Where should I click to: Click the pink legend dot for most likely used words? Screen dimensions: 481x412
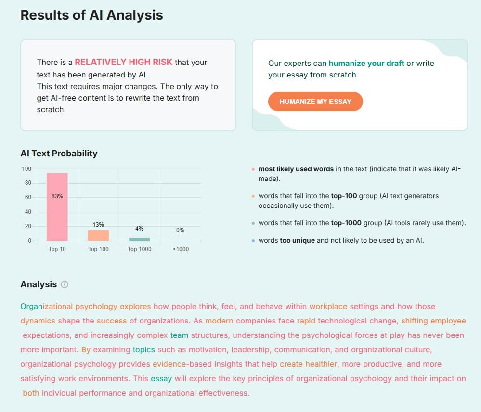pos(252,169)
